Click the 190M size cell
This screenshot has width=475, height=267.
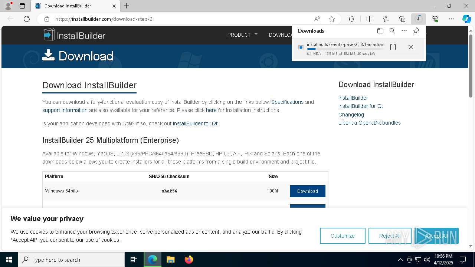point(272,191)
